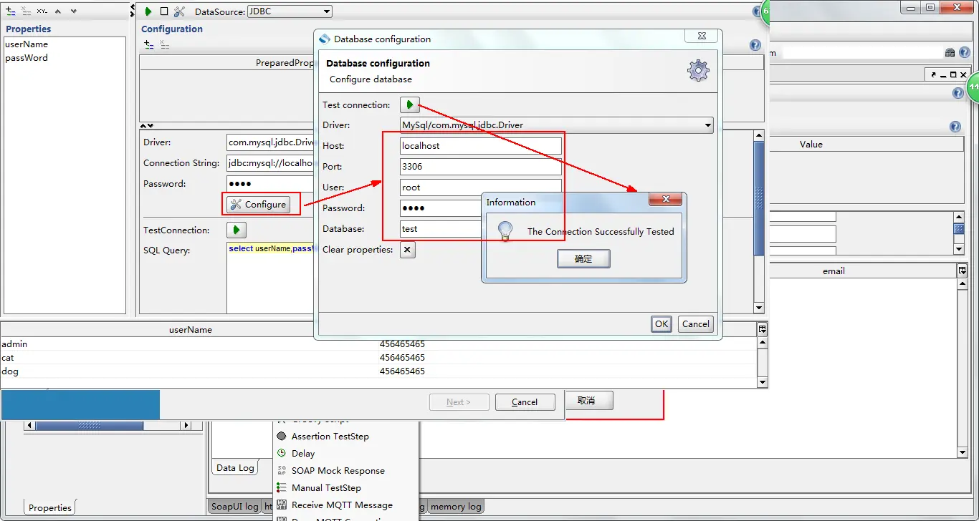Click the Connection String field
The image size is (979, 521).
point(271,163)
